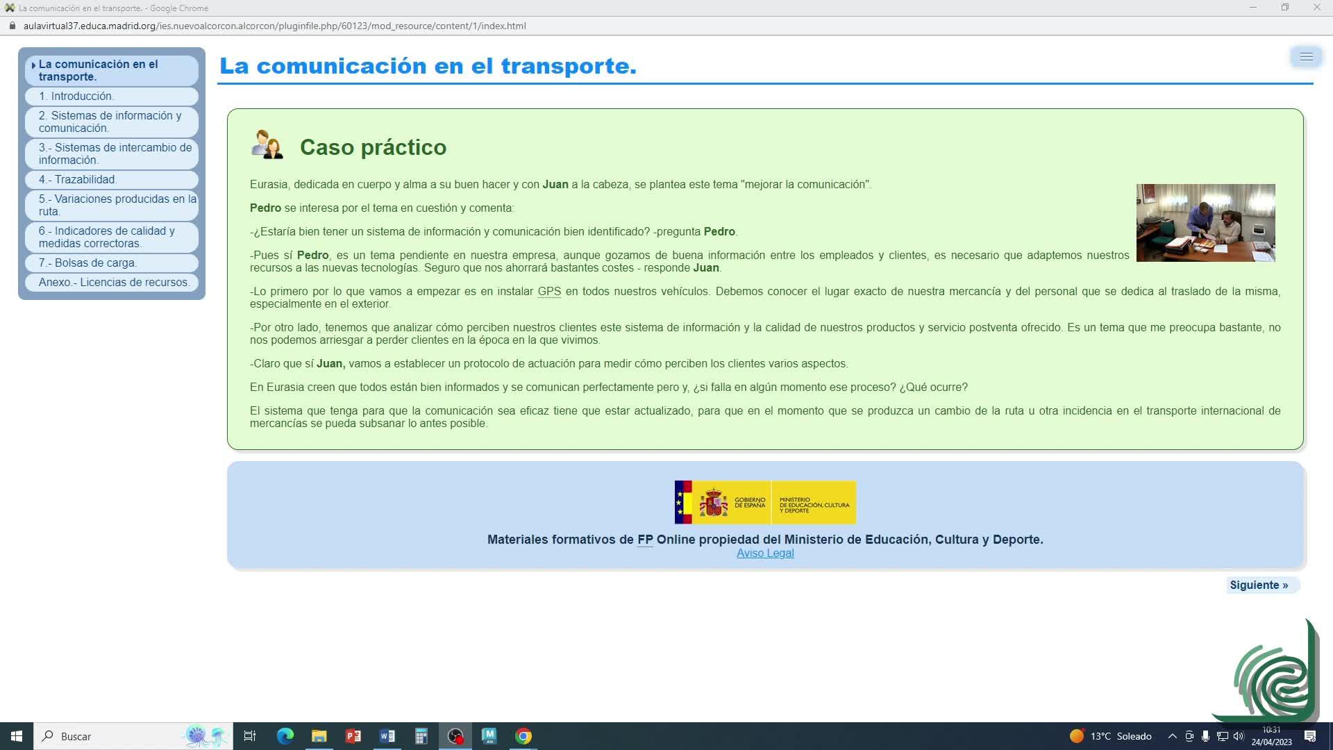Open Microsoft Edge from the taskbar
This screenshot has width=1333, height=750.
point(285,736)
